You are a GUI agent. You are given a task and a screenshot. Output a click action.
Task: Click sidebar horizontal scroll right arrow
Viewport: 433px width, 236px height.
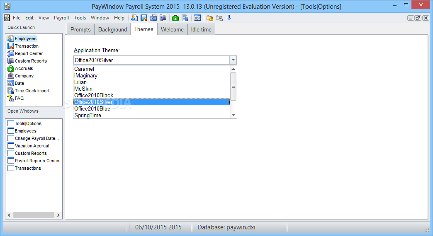(x=58, y=215)
